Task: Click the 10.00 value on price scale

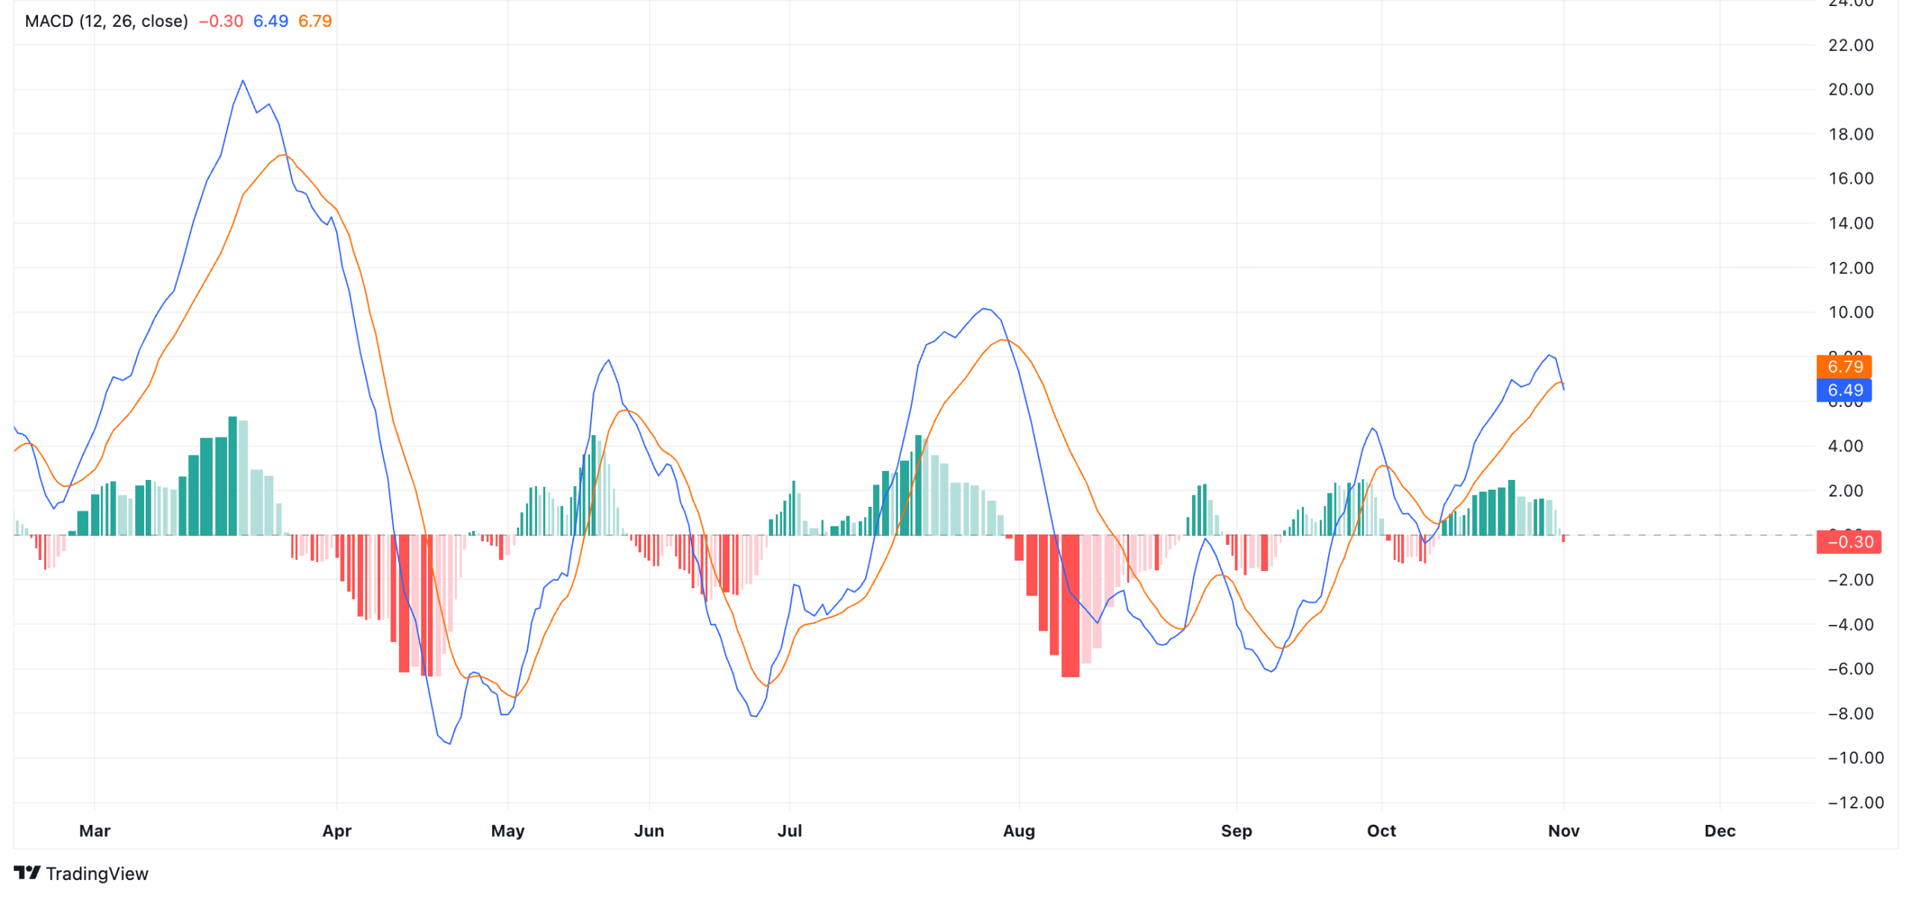Action: [x=1850, y=312]
